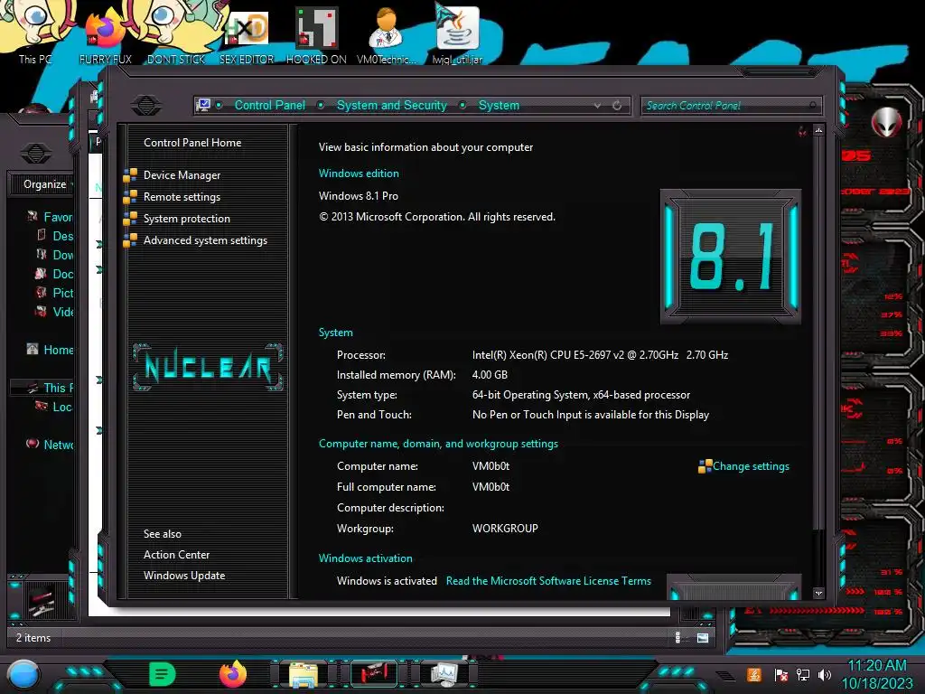Image resolution: width=925 pixels, height=694 pixels.
Task: Click the back navigation orb in System window
Action: coord(146,105)
